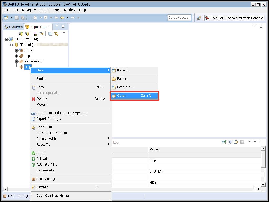This screenshot has height=202, width=269.
Task: Open the Navigate menu
Action: 29,10
